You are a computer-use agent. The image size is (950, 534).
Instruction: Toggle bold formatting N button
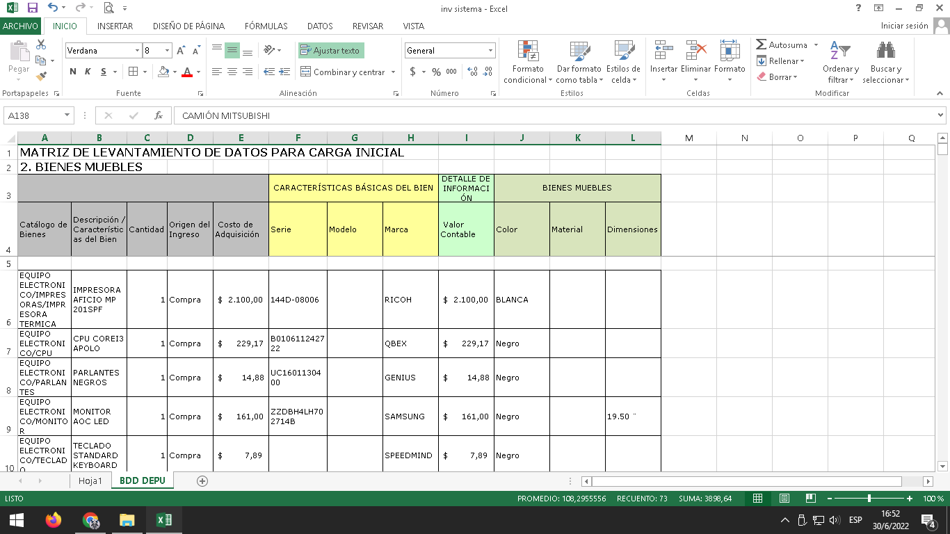(x=73, y=72)
